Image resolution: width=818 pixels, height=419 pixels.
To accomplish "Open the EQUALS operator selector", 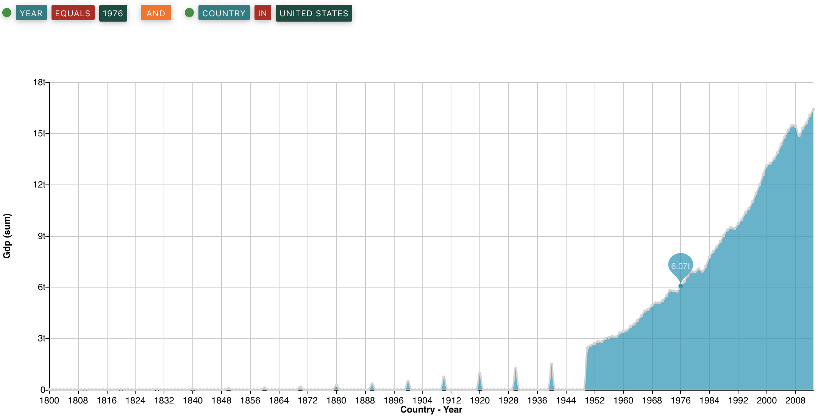I will coord(73,13).
